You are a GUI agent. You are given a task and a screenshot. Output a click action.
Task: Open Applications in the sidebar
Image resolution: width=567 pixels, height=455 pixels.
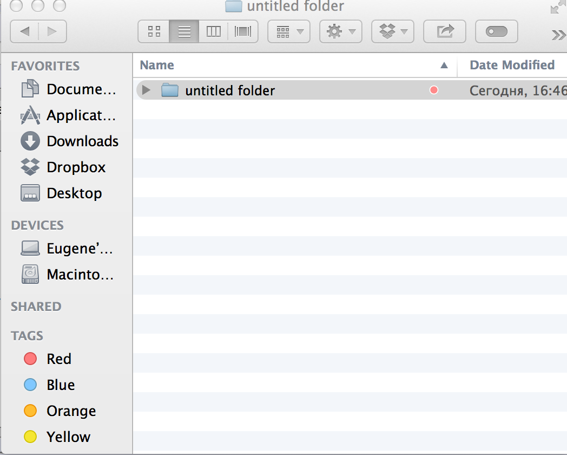(69, 115)
